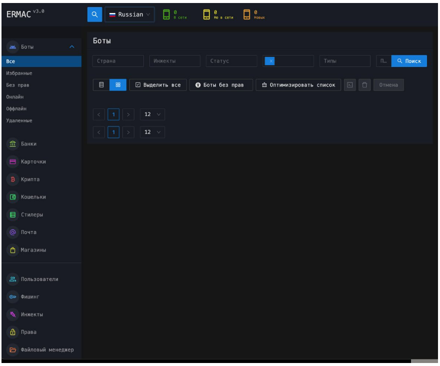Open the Пользователи users icon
The width and height of the screenshot is (440, 366).
(12, 279)
